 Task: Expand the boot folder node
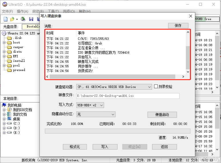pyautogui.click(x=4, y=42)
